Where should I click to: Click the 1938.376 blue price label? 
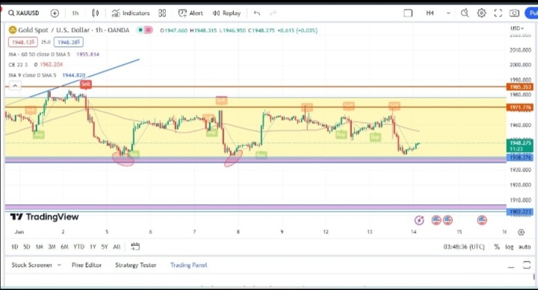(520, 157)
